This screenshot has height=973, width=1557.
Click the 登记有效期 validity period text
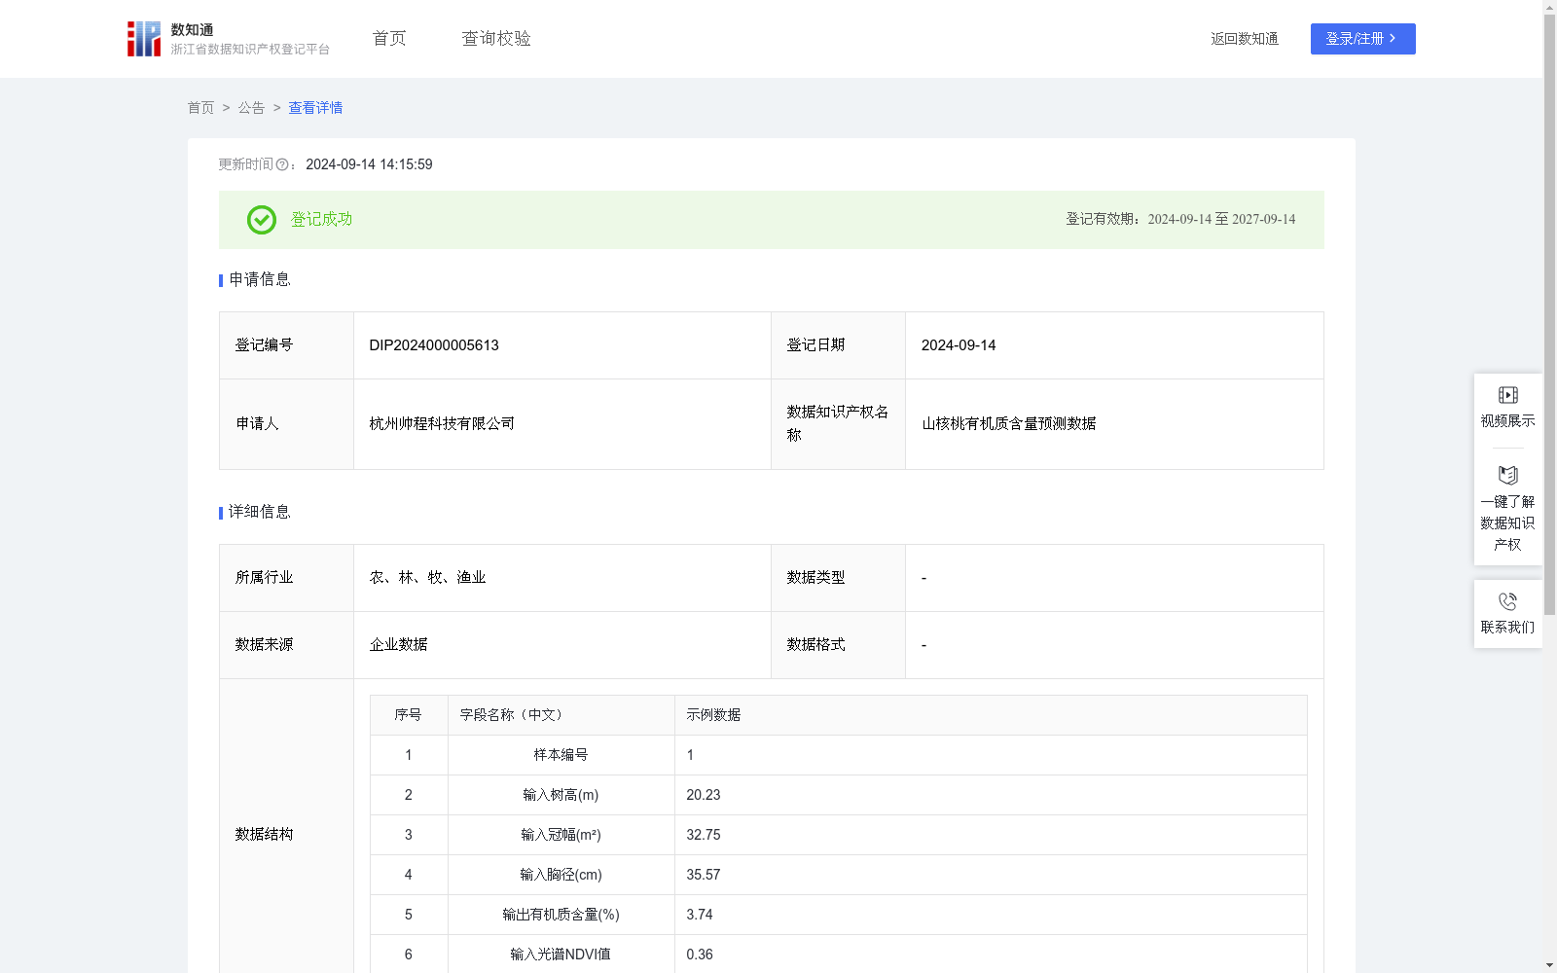[1180, 220]
